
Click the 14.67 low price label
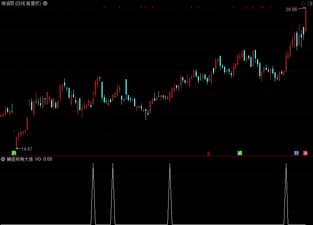[27, 149]
